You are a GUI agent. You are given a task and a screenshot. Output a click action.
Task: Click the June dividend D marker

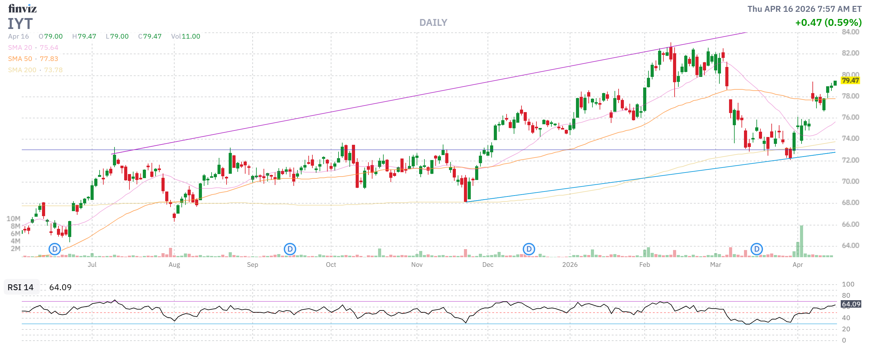(55, 249)
